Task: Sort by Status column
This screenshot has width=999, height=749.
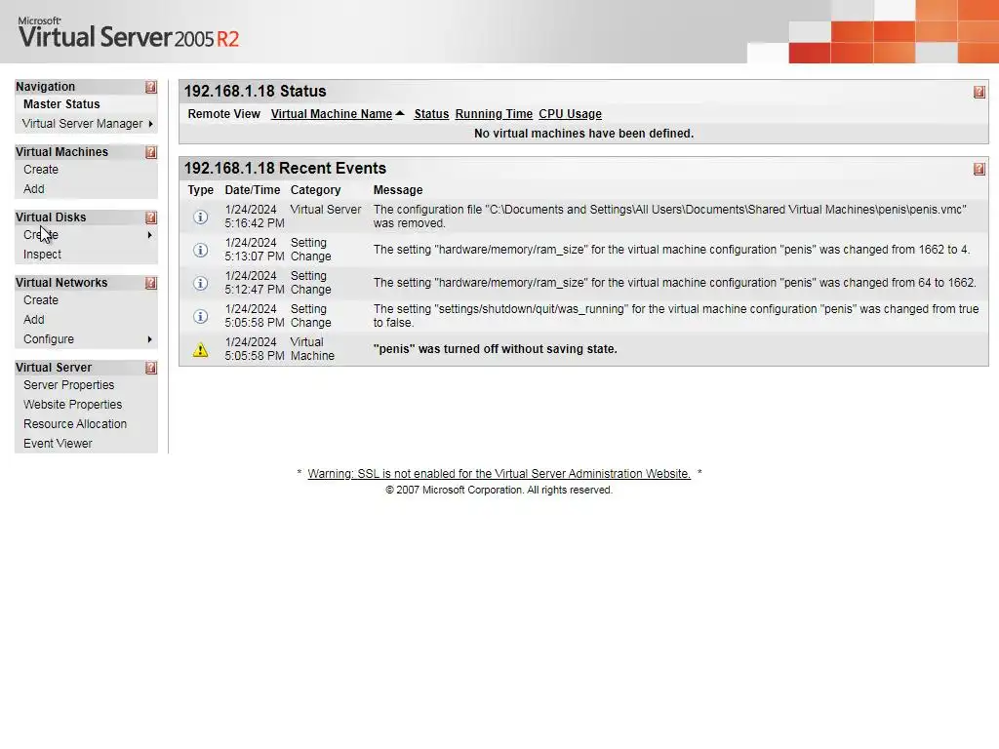Action: click(x=431, y=114)
